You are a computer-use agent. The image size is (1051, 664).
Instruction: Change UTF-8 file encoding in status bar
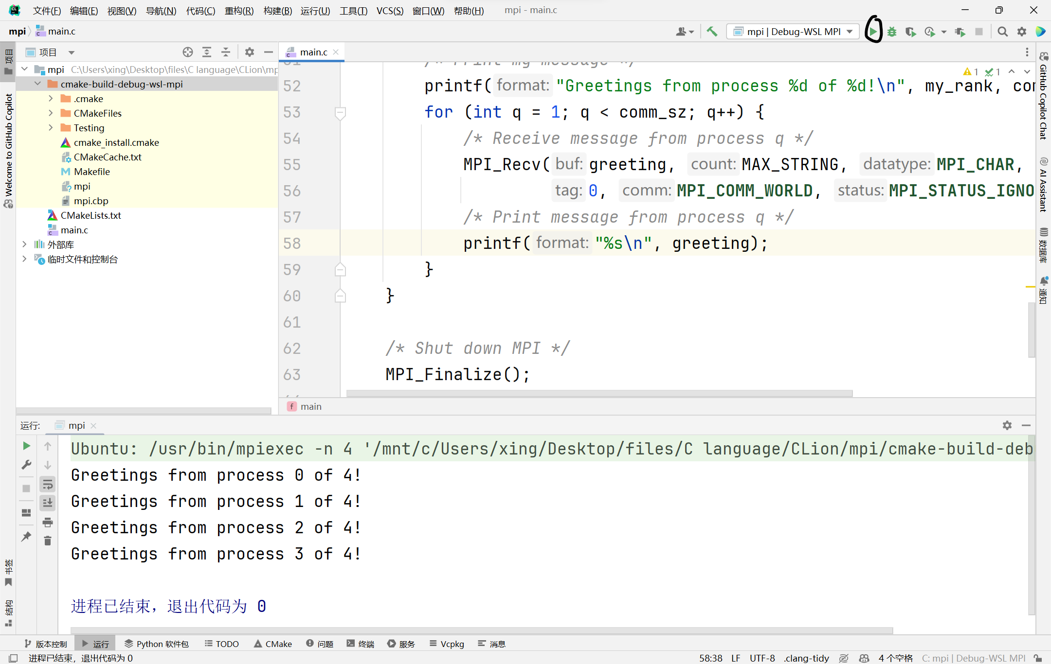click(762, 658)
